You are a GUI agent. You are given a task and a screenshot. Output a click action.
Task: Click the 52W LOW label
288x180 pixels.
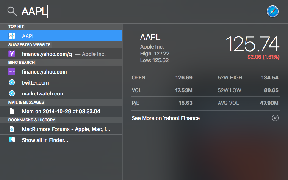(x=230, y=90)
